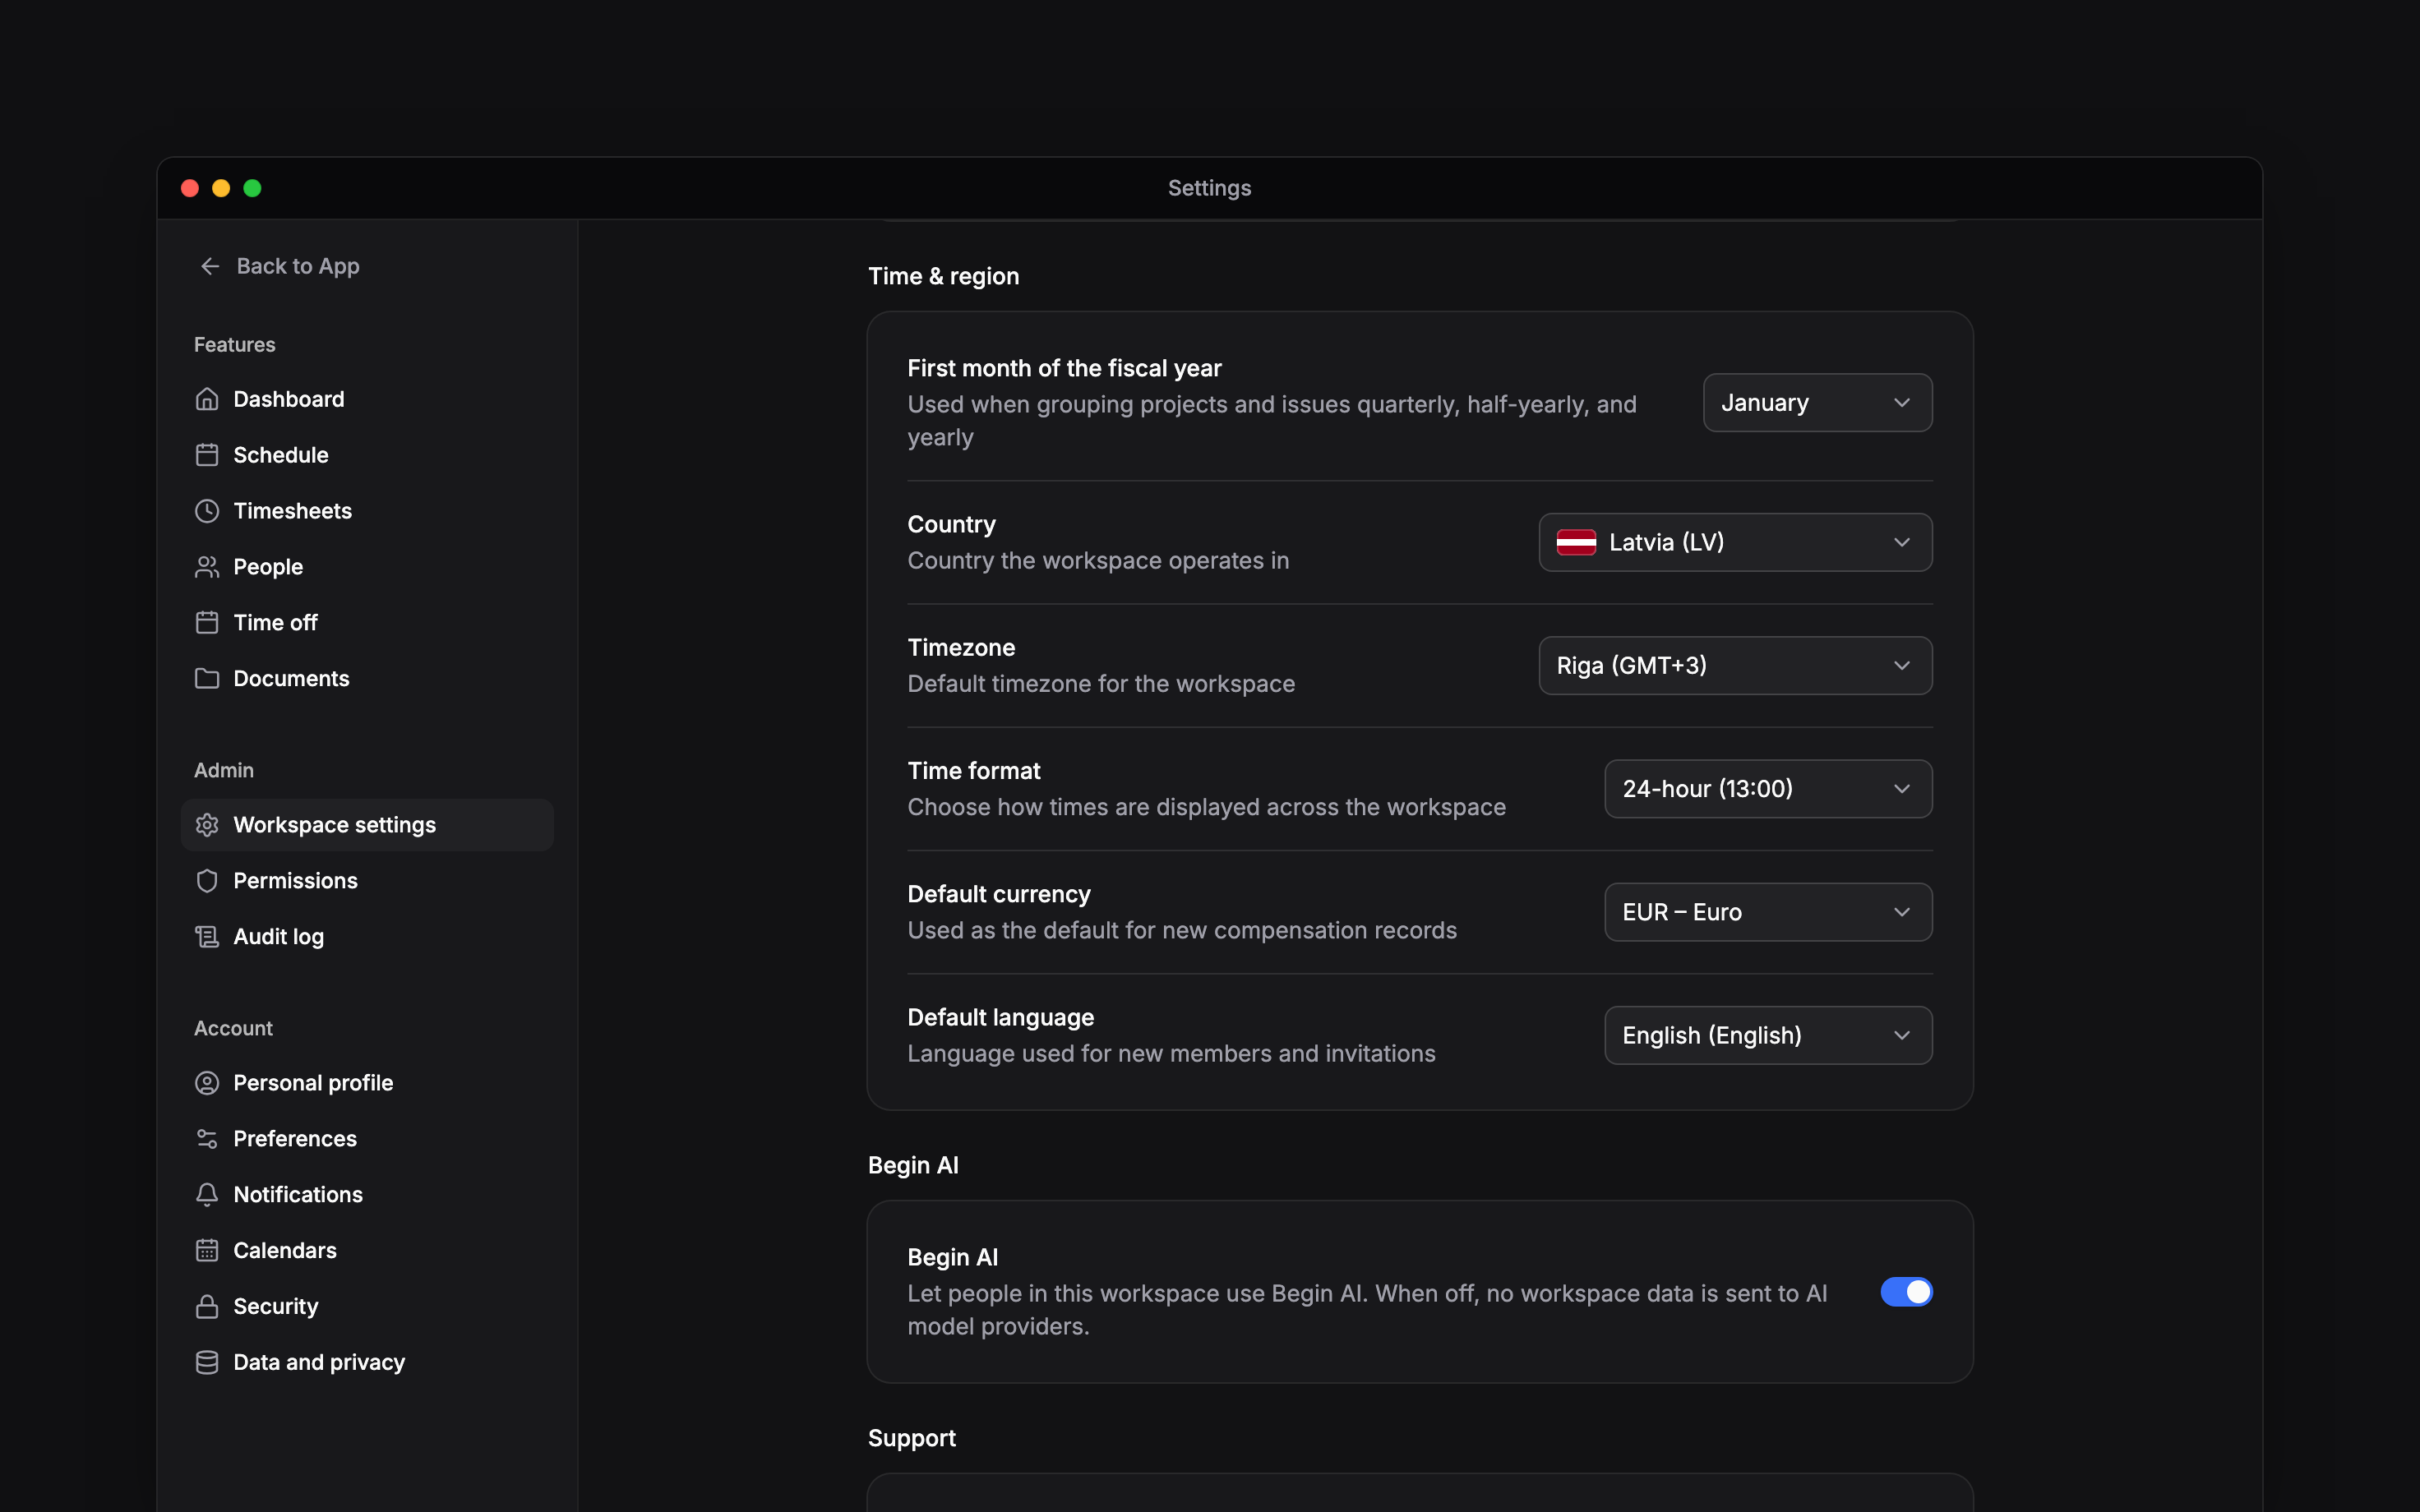The image size is (2420, 1512).
Task: Disable the Begin AI toggle
Action: point(1906,1292)
